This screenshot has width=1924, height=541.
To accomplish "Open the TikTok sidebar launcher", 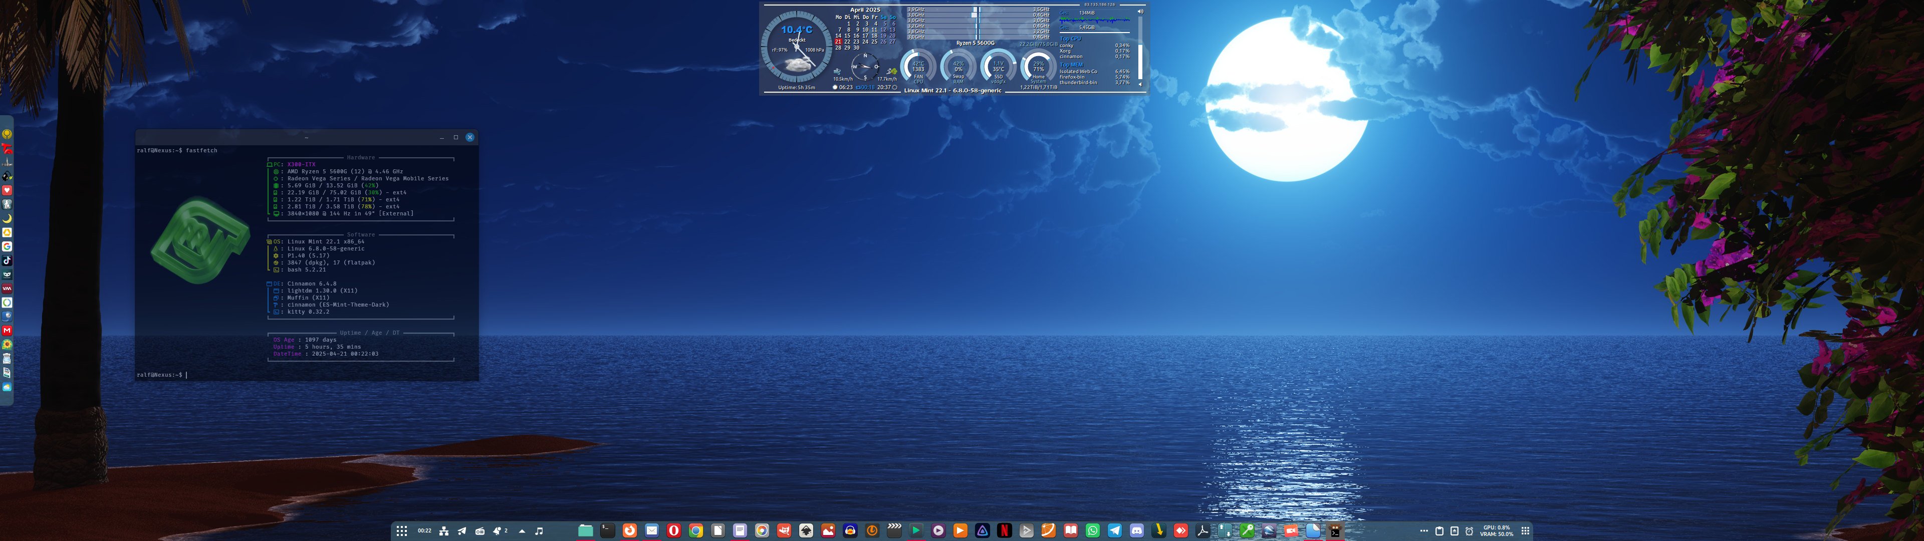I will pyautogui.click(x=7, y=261).
